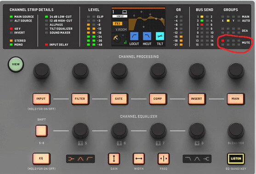Toggle the yellow LISTEN button
This screenshot has height=174, width=256.
tap(236, 158)
